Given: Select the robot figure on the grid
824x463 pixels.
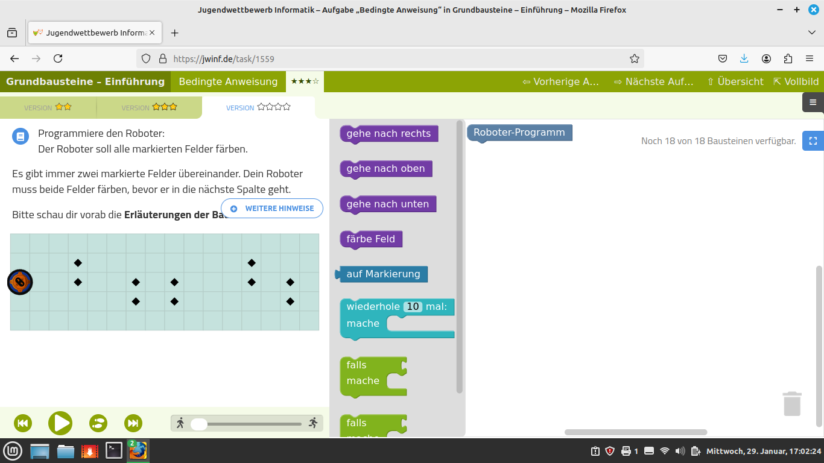Looking at the screenshot, I should [20, 282].
